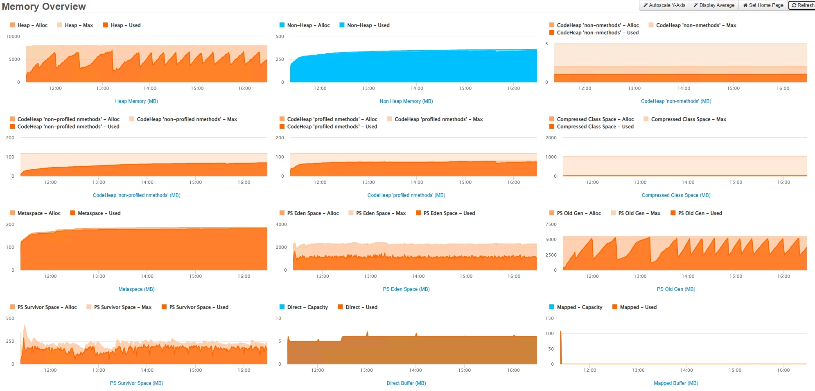This screenshot has height=391, width=815.
Task: Toggle Compressed Class Space – Used legend entry
Action: (591, 127)
